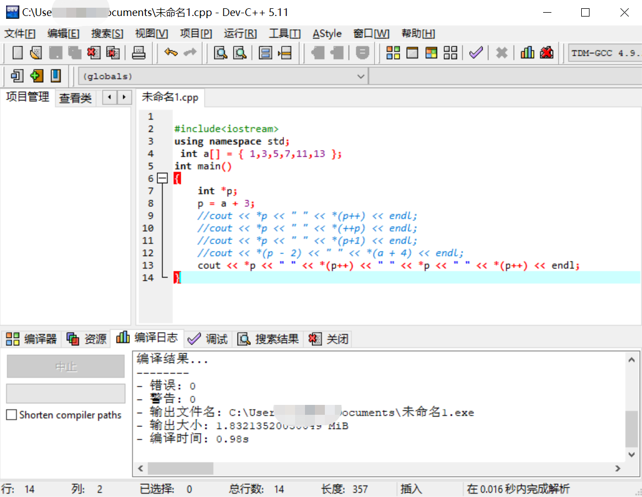This screenshot has width=642, height=497.
Task: Click the 中止 abort button
Action: tap(66, 366)
